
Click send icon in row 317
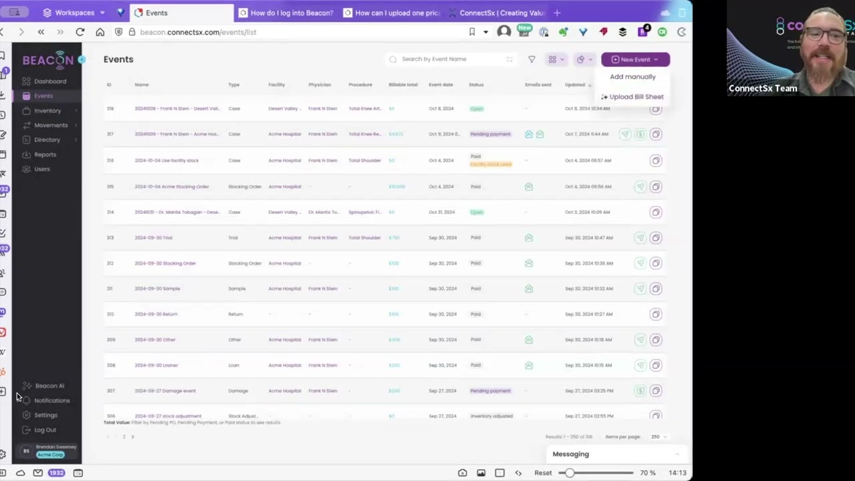(625, 134)
